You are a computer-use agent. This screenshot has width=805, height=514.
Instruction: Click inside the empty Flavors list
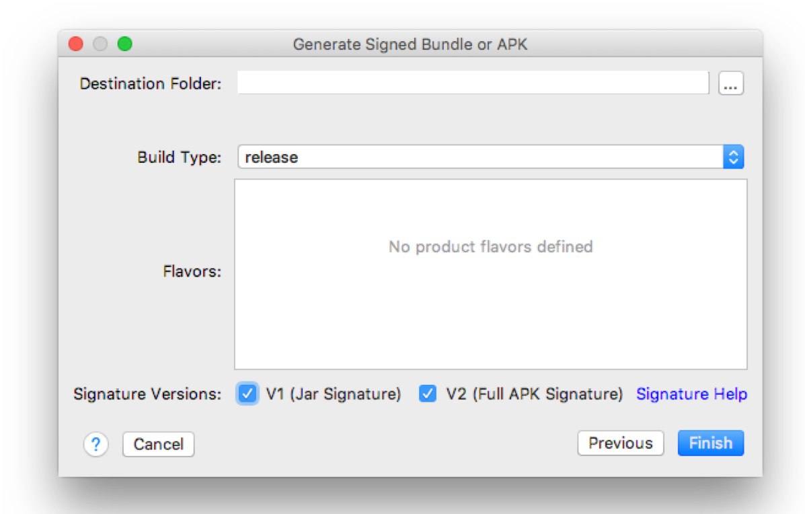tap(491, 274)
